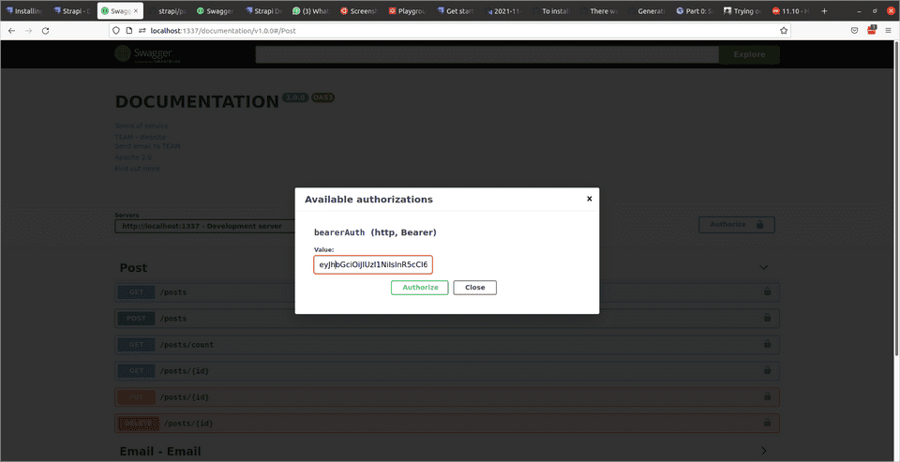Switch to the strapi/pa GitHub browser tab
This screenshot has width=900, height=462.
pos(169,11)
